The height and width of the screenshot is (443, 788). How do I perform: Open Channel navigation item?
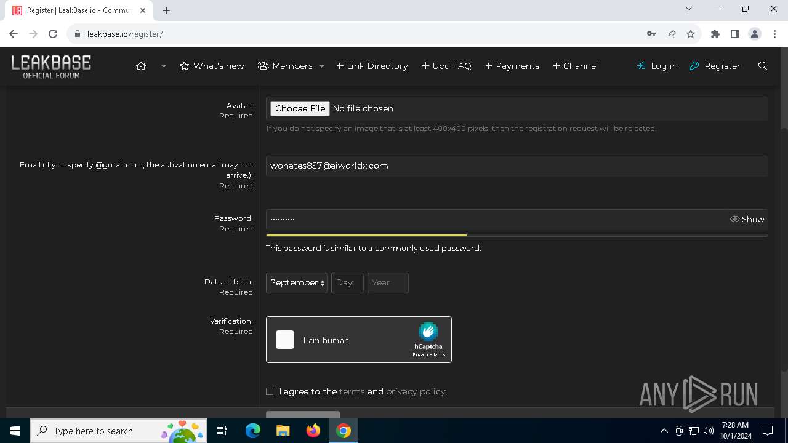pos(575,66)
